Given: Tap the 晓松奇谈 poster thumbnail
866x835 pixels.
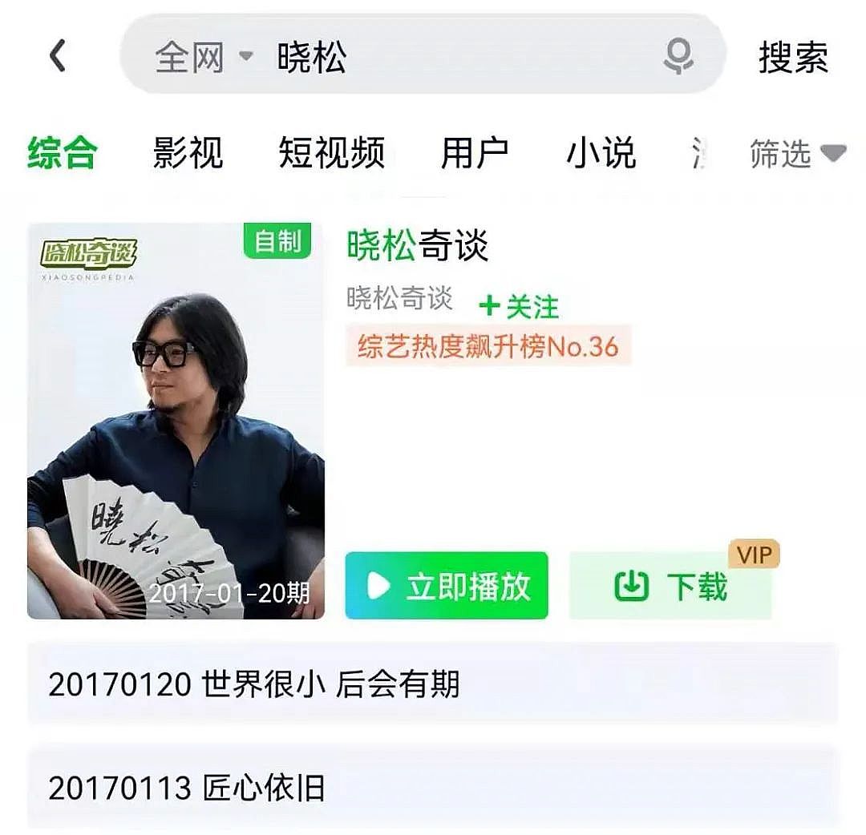Looking at the screenshot, I should (x=176, y=421).
